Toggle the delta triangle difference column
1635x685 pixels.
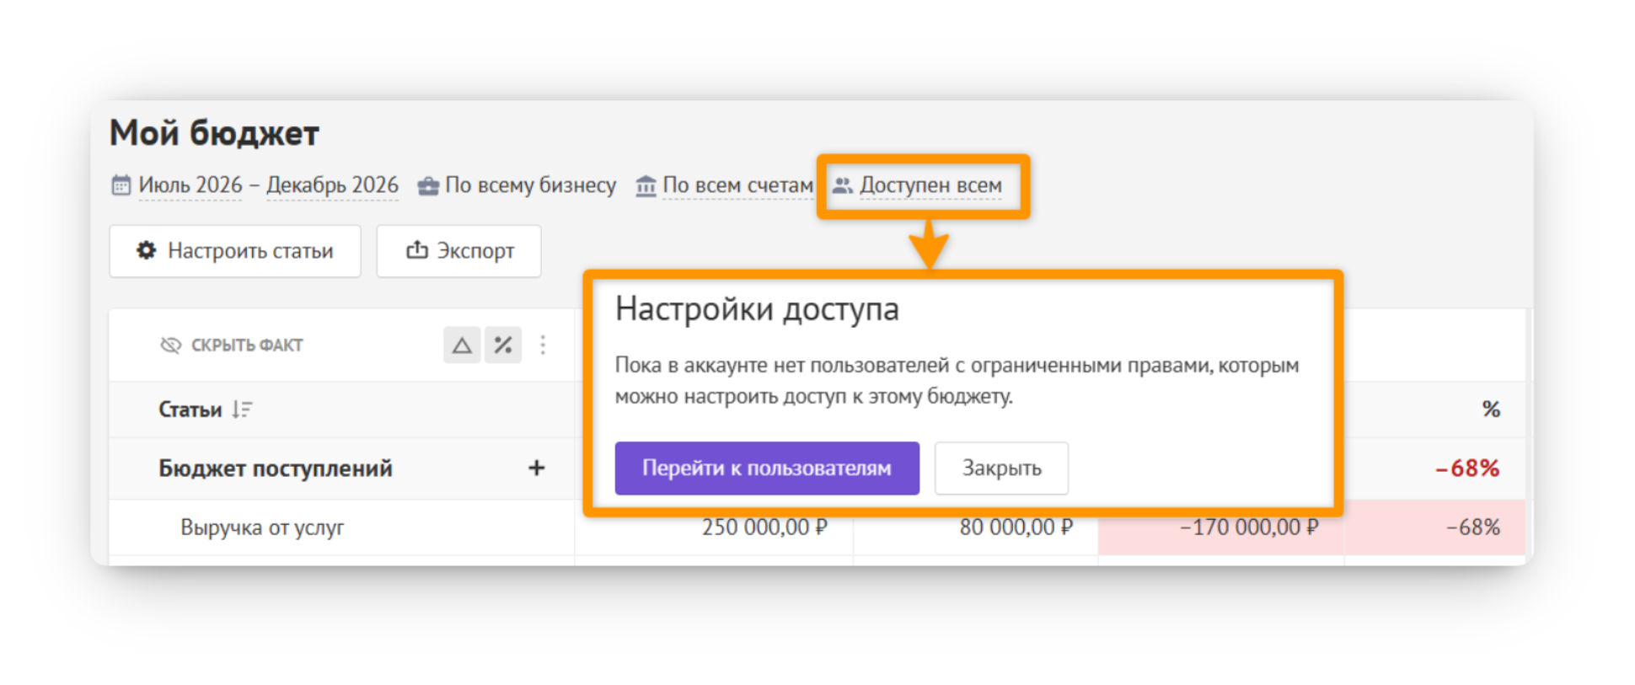pyautogui.click(x=462, y=345)
